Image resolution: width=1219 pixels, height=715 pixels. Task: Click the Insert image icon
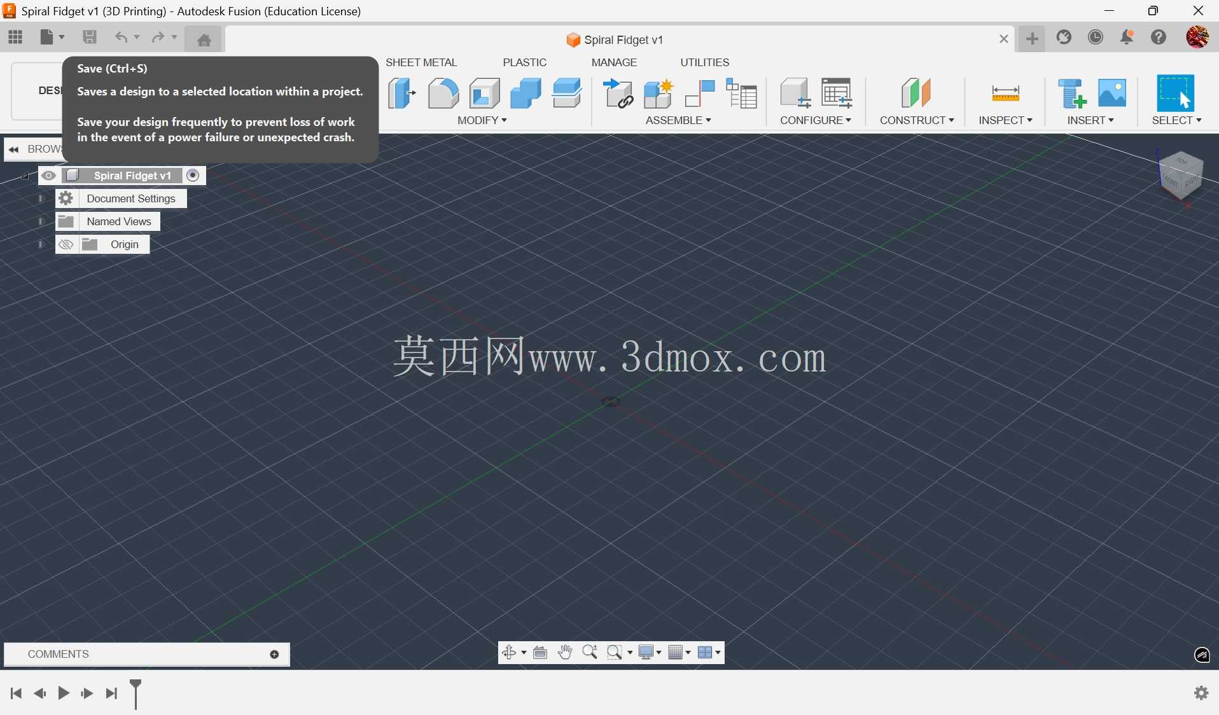pyautogui.click(x=1112, y=94)
